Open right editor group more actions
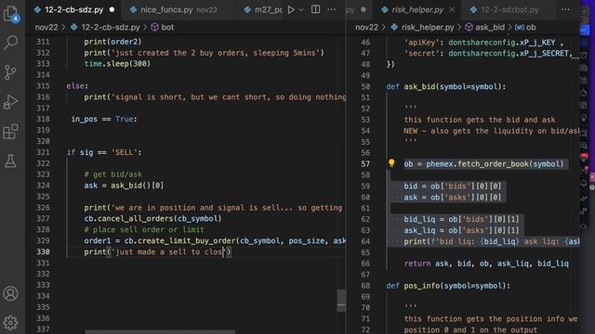595x334 pixels. coord(565,9)
